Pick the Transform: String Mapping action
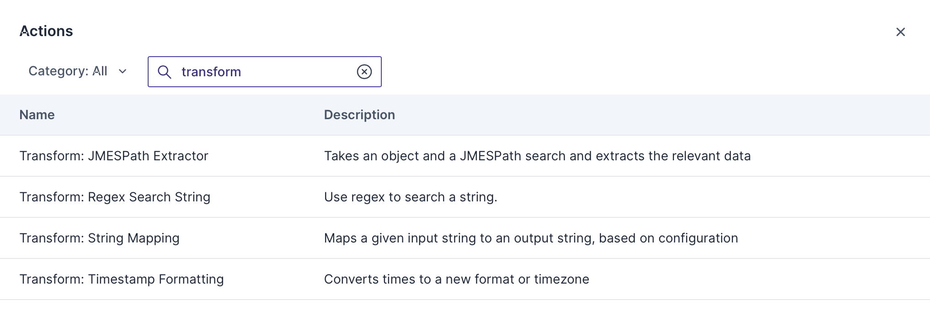 pos(99,238)
